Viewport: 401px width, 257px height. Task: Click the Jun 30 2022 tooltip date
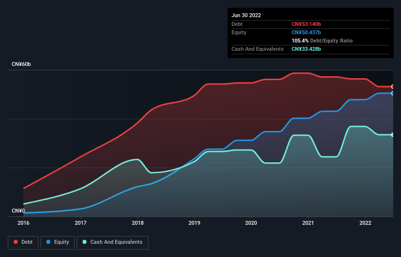tap(246, 15)
